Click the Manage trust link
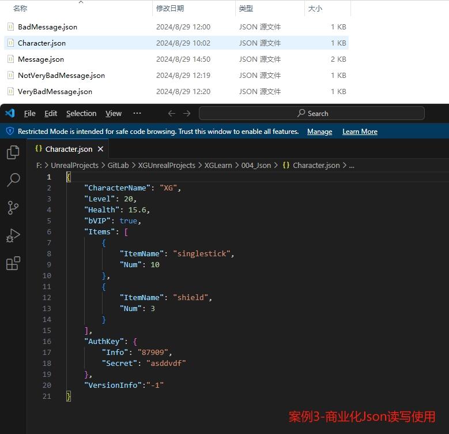The width and height of the screenshot is (449, 434). (319, 132)
